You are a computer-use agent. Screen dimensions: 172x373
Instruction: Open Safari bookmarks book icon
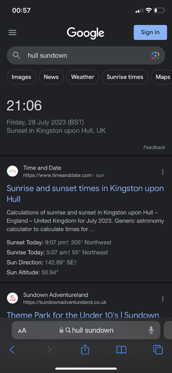(121, 350)
